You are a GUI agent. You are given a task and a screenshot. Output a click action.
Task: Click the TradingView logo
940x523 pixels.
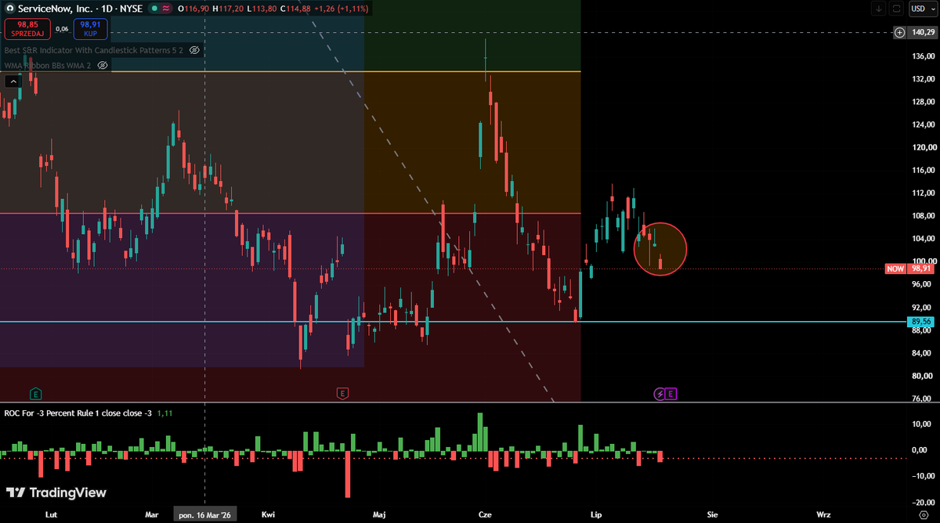pos(56,492)
